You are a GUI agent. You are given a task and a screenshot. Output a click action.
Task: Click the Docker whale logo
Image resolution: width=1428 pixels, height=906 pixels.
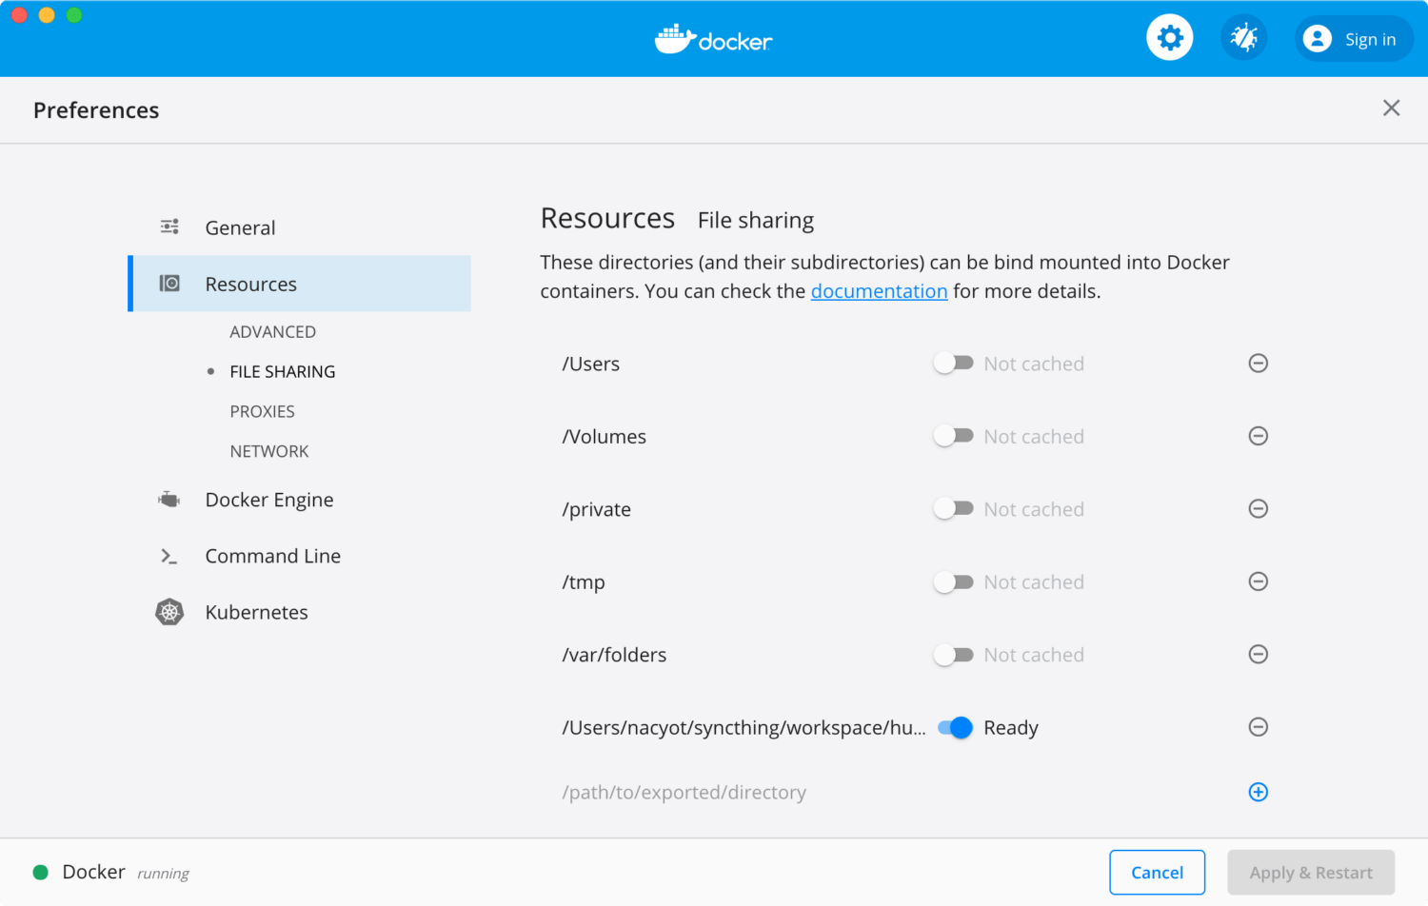tap(714, 39)
